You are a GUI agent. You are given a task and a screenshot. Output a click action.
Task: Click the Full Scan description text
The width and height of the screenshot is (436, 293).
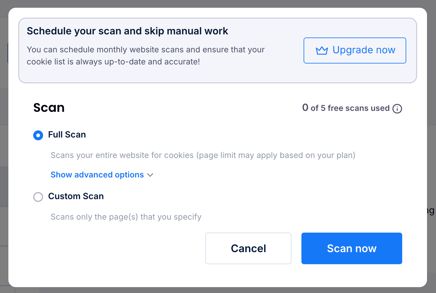coord(203,155)
